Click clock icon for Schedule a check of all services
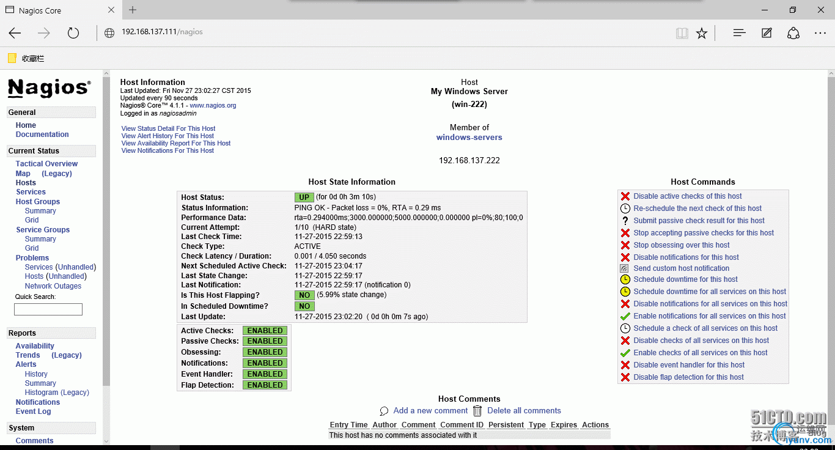 (625, 328)
